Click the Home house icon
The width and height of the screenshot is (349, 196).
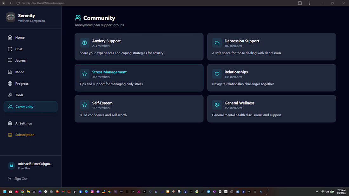(x=10, y=38)
